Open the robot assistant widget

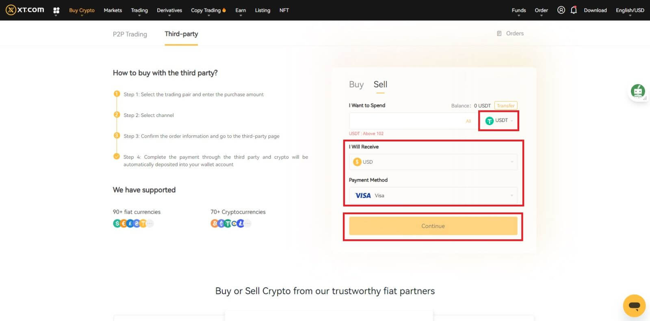pyautogui.click(x=637, y=91)
